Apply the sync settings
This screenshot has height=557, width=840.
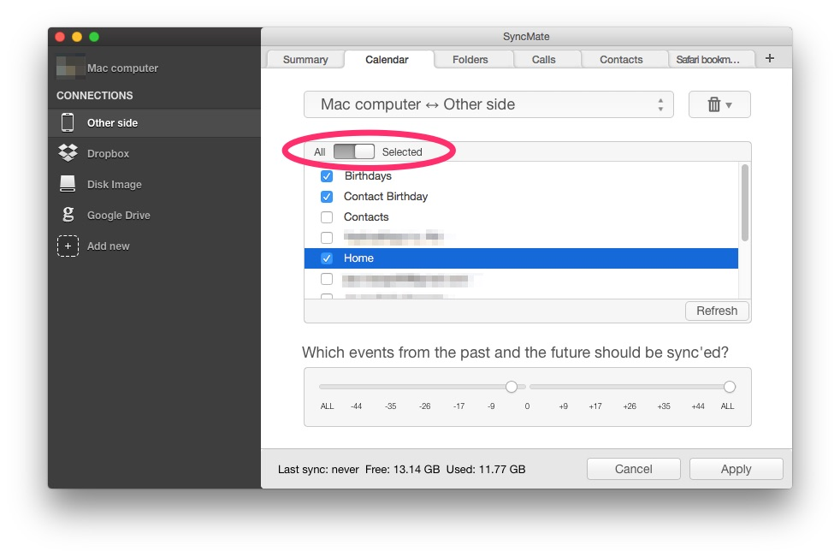coord(736,469)
